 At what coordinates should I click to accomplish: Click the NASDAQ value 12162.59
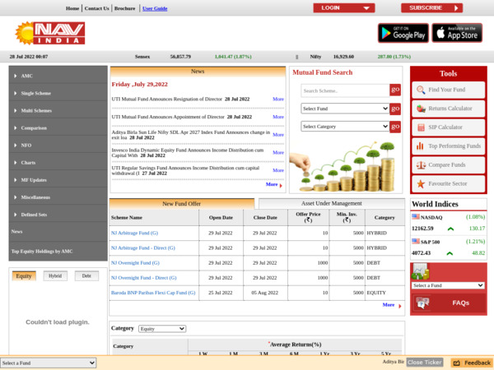pyautogui.click(x=422, y=229)
